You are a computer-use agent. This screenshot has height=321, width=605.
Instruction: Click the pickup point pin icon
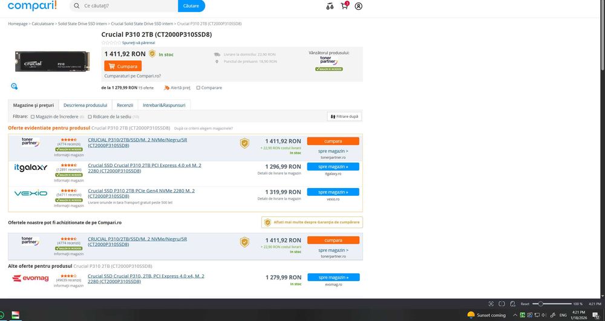tap(217, 61)
